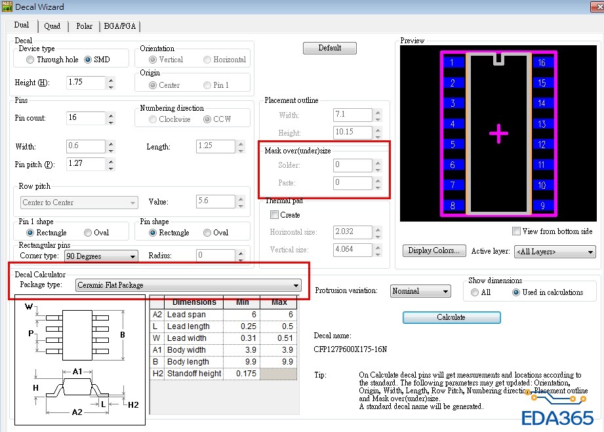
Task: Click the PADS icon in title bar
Action: pos(7,7)
